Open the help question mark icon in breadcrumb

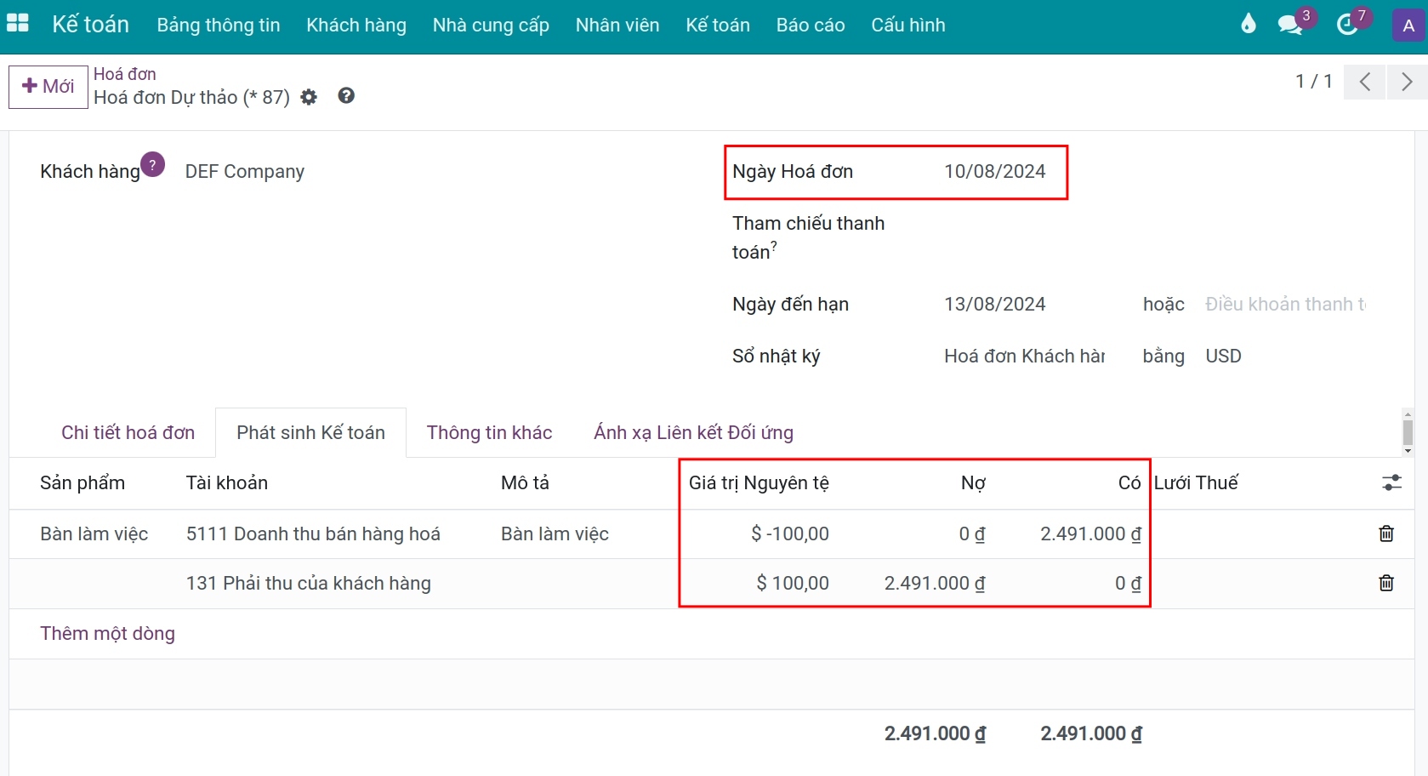pos(345,96)
